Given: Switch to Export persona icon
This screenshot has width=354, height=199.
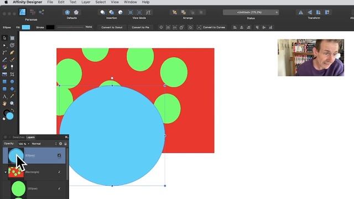Looking at the screenshot, I should click(41, 12).
